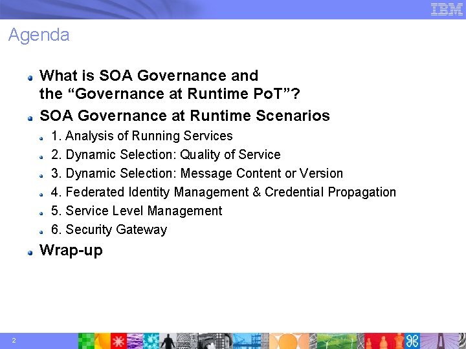Click "4. Federated Identity Management & Credential Propagation"
Image resolution: width=466 pixels, height=349 pixels.
tap(223, 192)
